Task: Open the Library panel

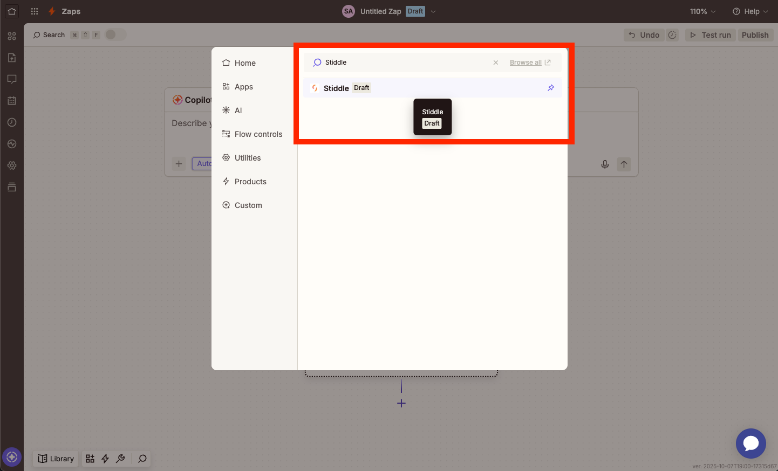Action: coord(56,459)
